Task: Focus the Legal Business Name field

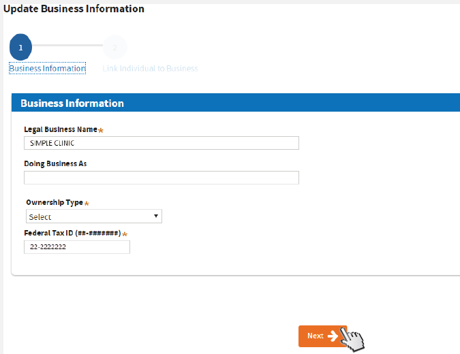Action: click(x=161, y=143)
